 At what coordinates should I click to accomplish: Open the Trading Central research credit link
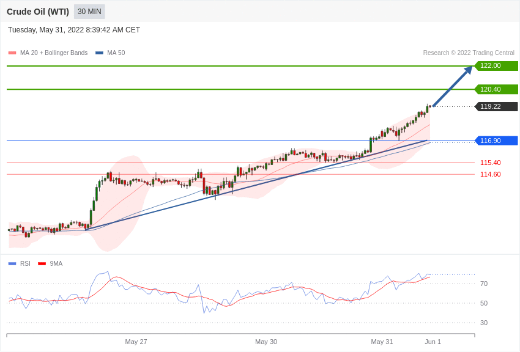pos(469,53)
